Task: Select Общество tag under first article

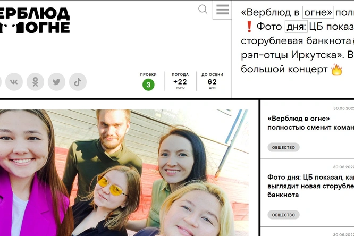Action: (x=283, y=147)
